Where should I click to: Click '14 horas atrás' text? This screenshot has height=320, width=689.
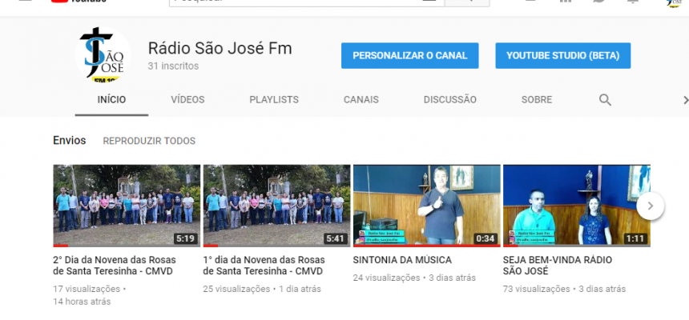pos(82,302)
